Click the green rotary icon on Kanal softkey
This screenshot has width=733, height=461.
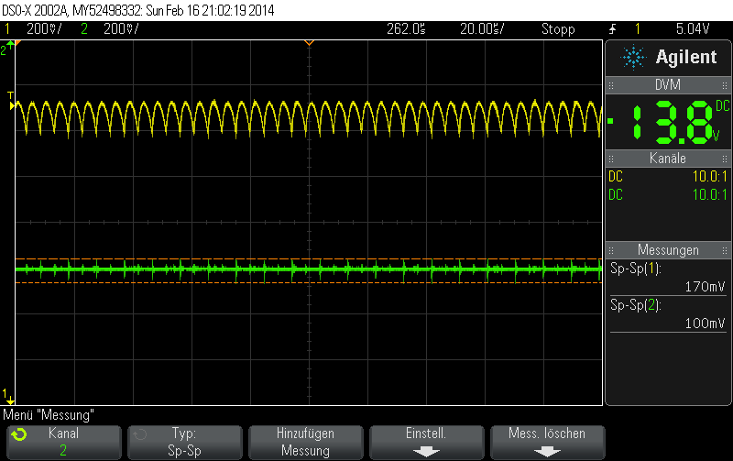coord(19,434)
